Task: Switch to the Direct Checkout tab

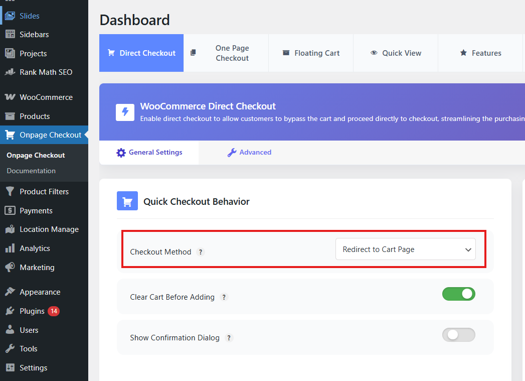Action: 141,53
